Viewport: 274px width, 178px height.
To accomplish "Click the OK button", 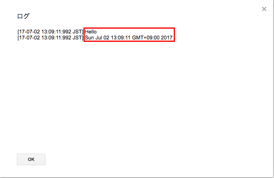I will tap(31, 159).
